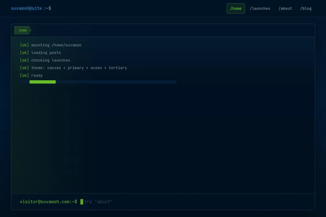Click the "ready" log text
This screenshot has height=217, width=326.
click(37, 75)
